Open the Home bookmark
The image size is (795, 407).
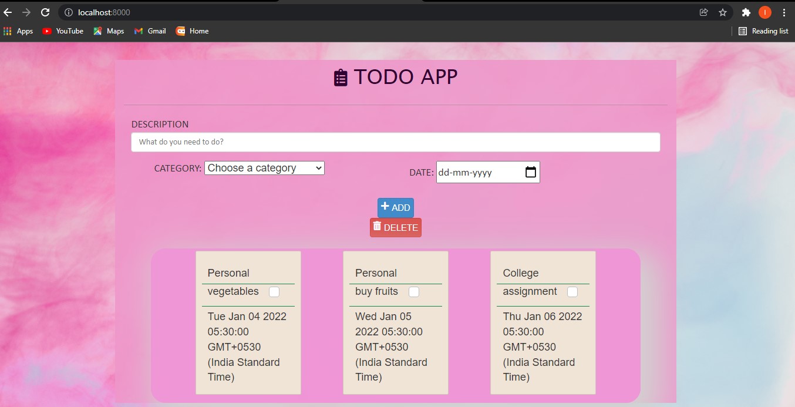[x=193, y=31]
